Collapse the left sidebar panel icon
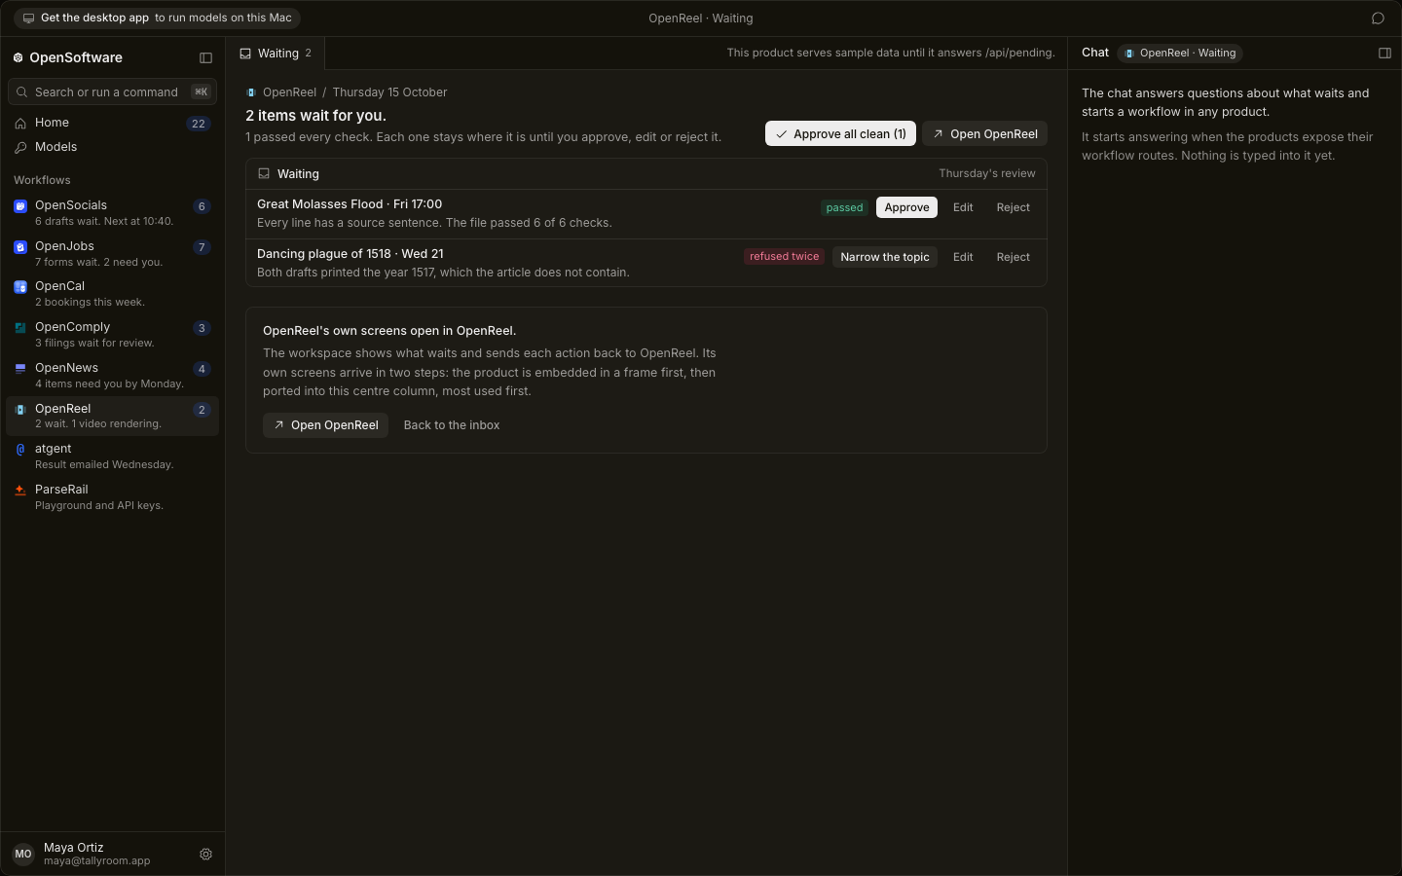1402x876 pixels. (205, 58)
